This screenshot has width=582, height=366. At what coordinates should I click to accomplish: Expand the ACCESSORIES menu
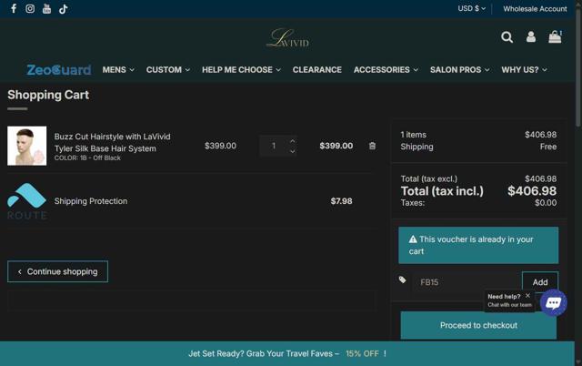[x=386, y=70]
